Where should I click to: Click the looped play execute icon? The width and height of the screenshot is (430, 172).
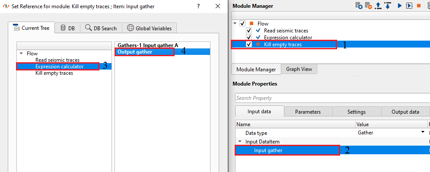409,6
